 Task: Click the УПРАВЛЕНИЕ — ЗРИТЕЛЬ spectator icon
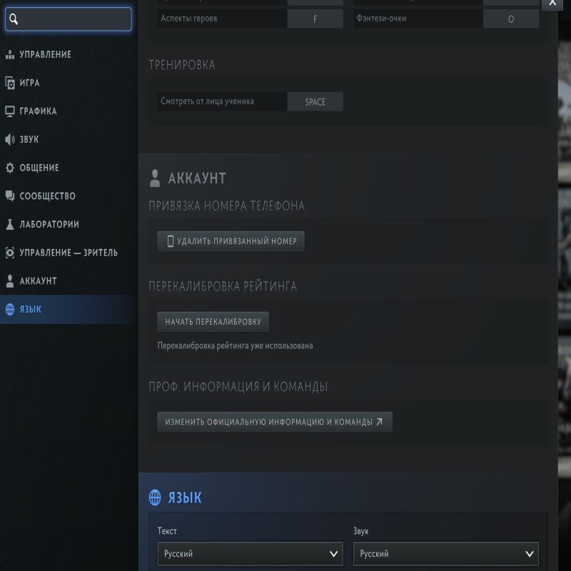tap(10, 253)
